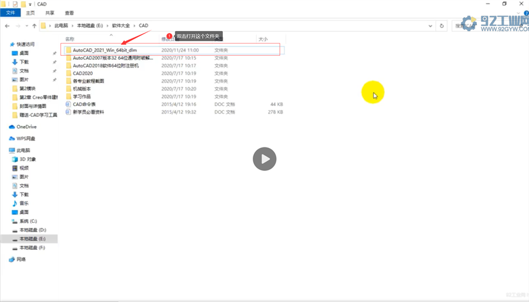Open pinned 下载 under quick access

click(x=24, y=62)
